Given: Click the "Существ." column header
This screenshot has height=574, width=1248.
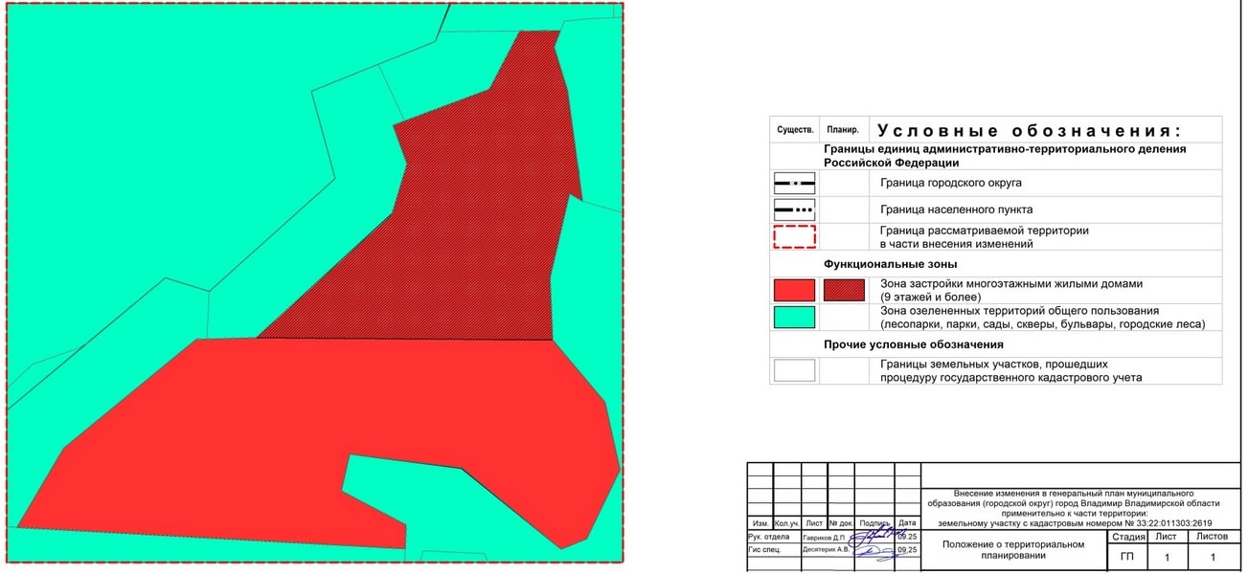Looking at the screenshot, I should coord(794,129).
